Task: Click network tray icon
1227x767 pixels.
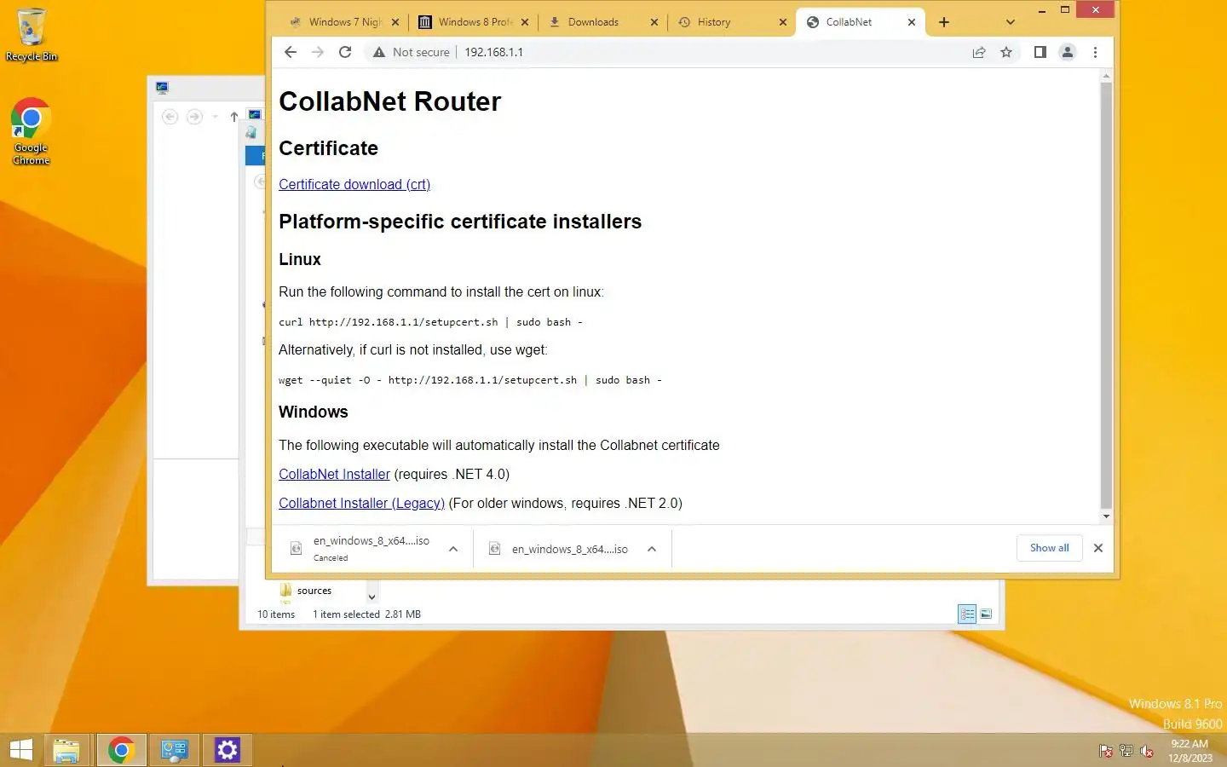Action: (1126, 751)
